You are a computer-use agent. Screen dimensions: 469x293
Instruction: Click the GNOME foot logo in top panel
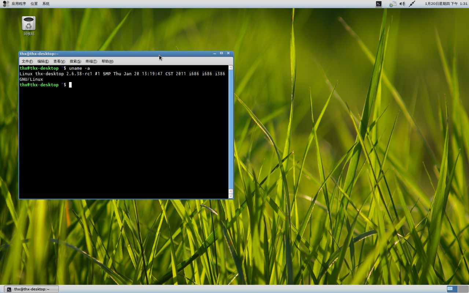[6, 4]
